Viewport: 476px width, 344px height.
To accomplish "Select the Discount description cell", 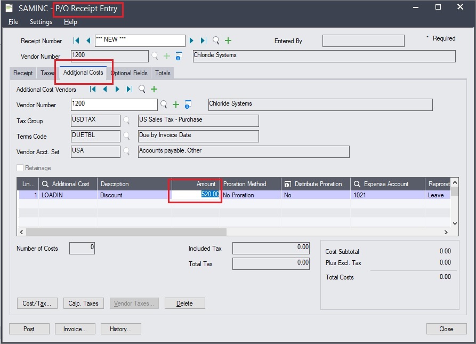I will pos(134,195).
